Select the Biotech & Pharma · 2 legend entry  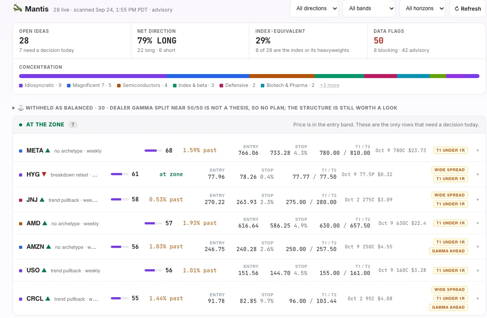[287, 86]
